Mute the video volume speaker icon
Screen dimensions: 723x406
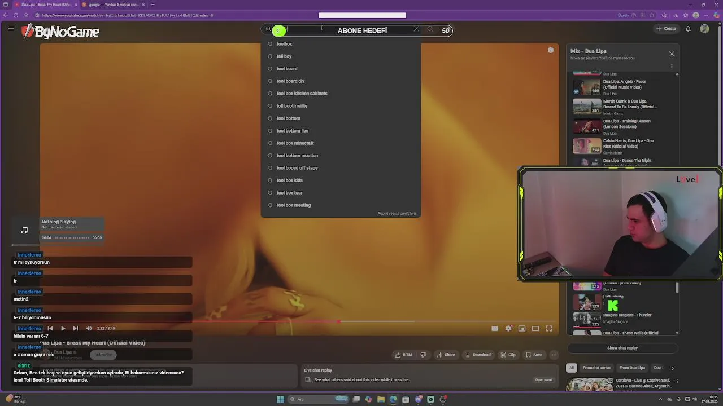(x=89, y=328)
